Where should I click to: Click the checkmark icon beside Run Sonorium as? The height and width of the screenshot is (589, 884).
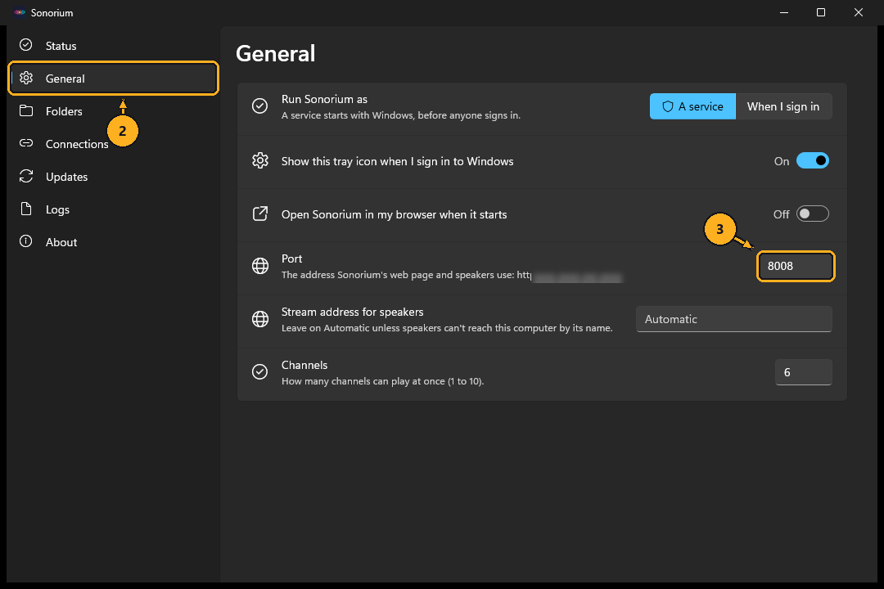pyautogui.click(x=260, y=106)
